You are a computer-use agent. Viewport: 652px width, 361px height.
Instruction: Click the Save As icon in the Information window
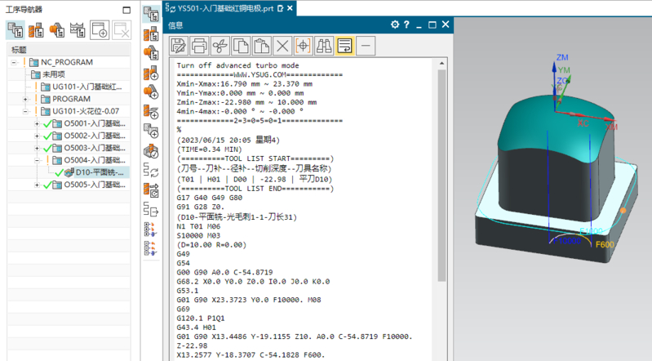(177, 45)
